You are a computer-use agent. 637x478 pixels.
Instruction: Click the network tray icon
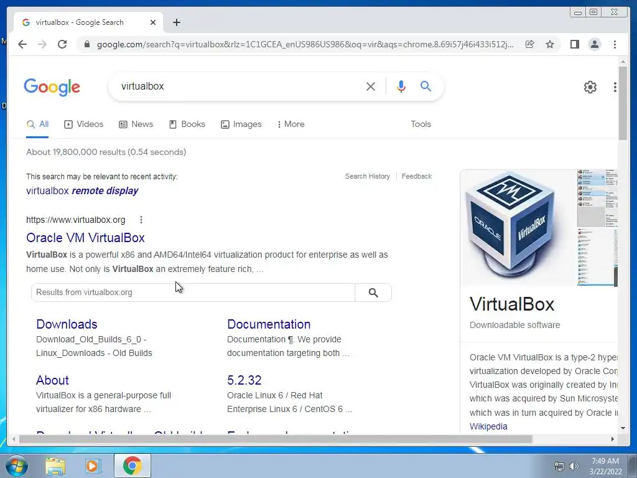pyautogui.click(x=559, y=466)
